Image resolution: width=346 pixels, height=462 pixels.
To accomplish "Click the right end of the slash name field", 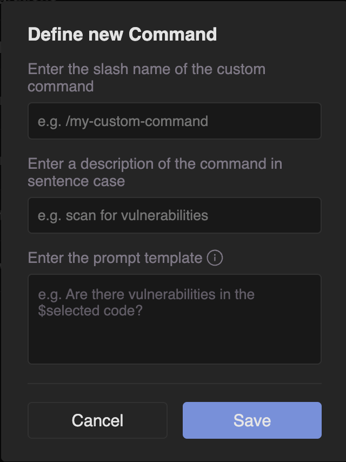I will [x=308, y=121].
